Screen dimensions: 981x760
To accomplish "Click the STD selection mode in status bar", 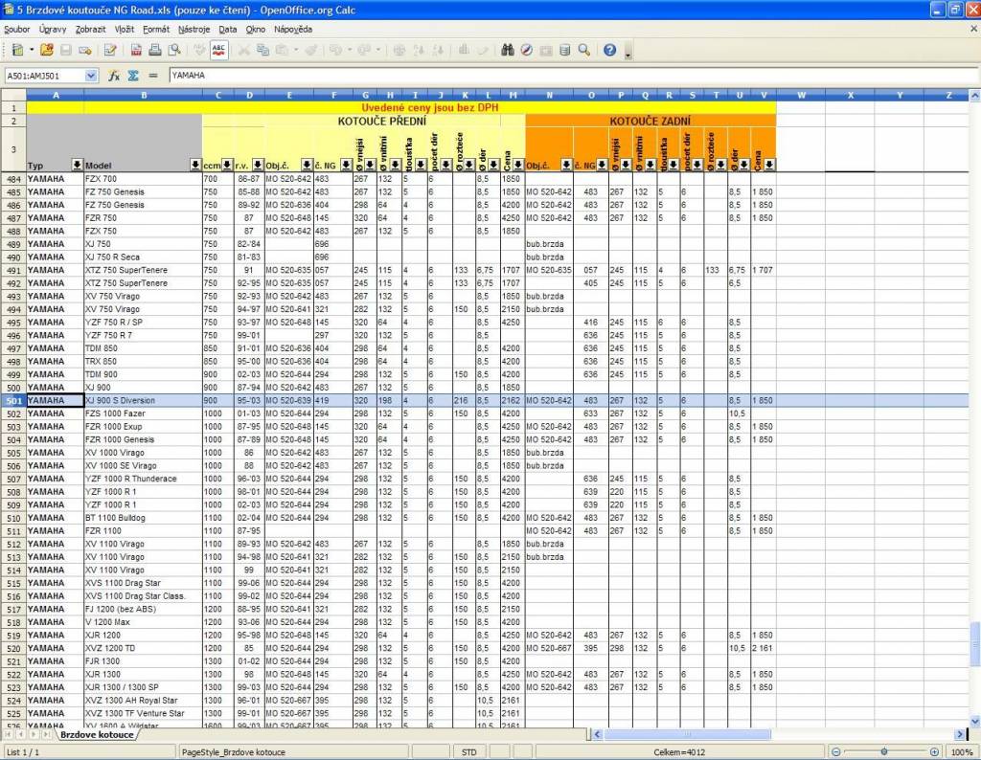I will [469, 752].
